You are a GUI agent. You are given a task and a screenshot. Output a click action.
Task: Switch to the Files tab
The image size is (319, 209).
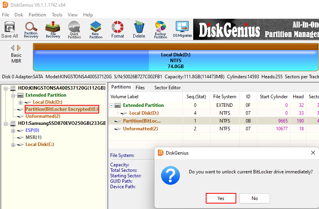point(140,88)
